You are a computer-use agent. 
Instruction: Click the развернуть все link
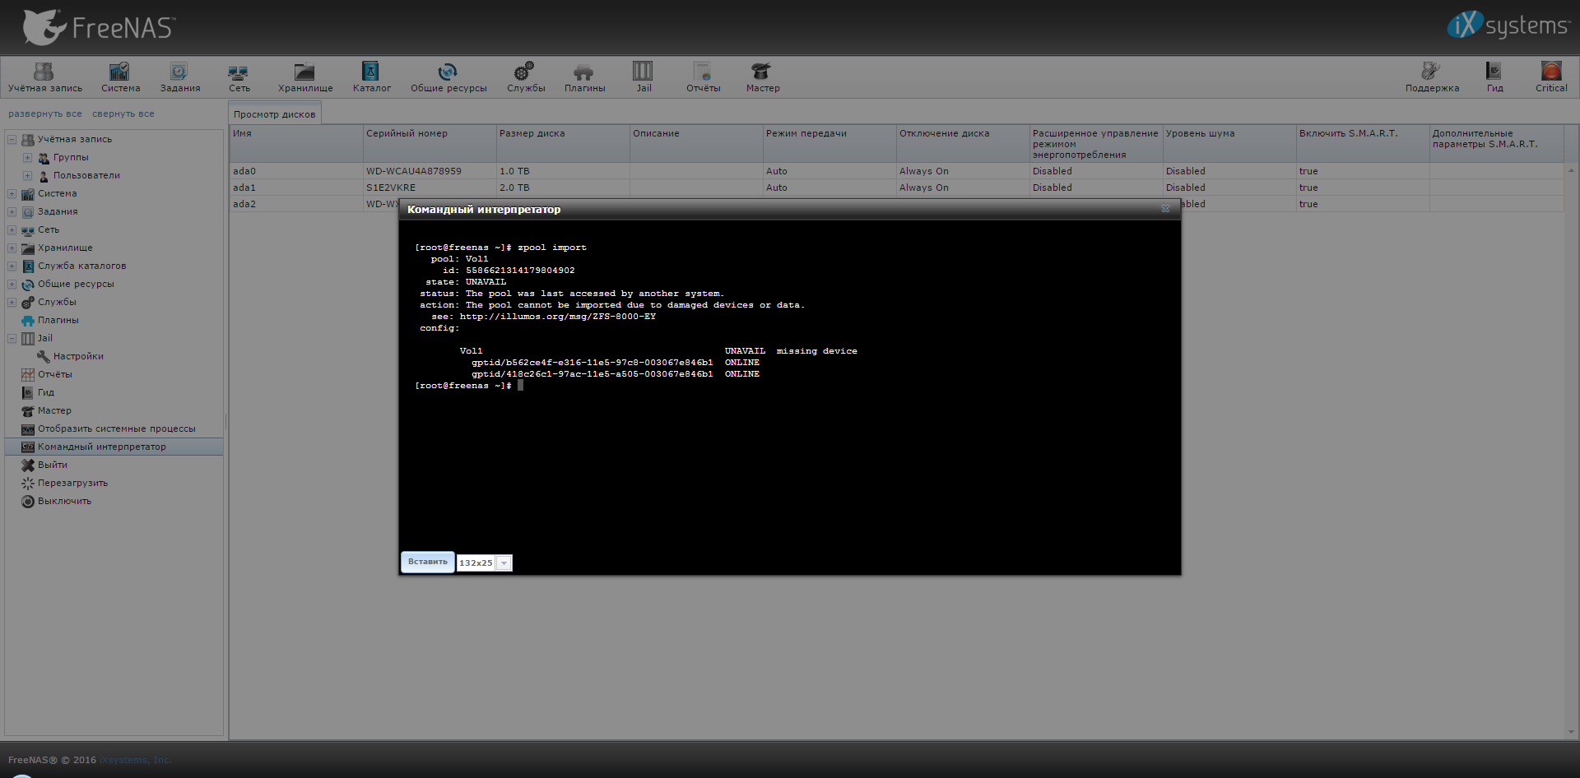[44, 114]
